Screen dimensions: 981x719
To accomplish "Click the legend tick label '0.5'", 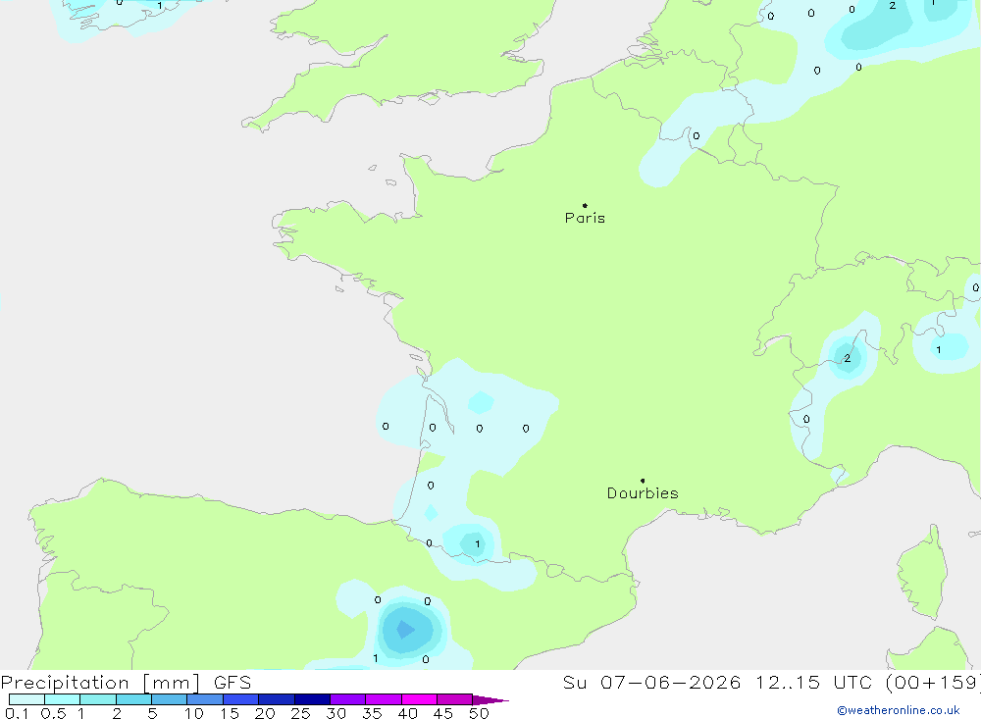I will tap(53, 713).
